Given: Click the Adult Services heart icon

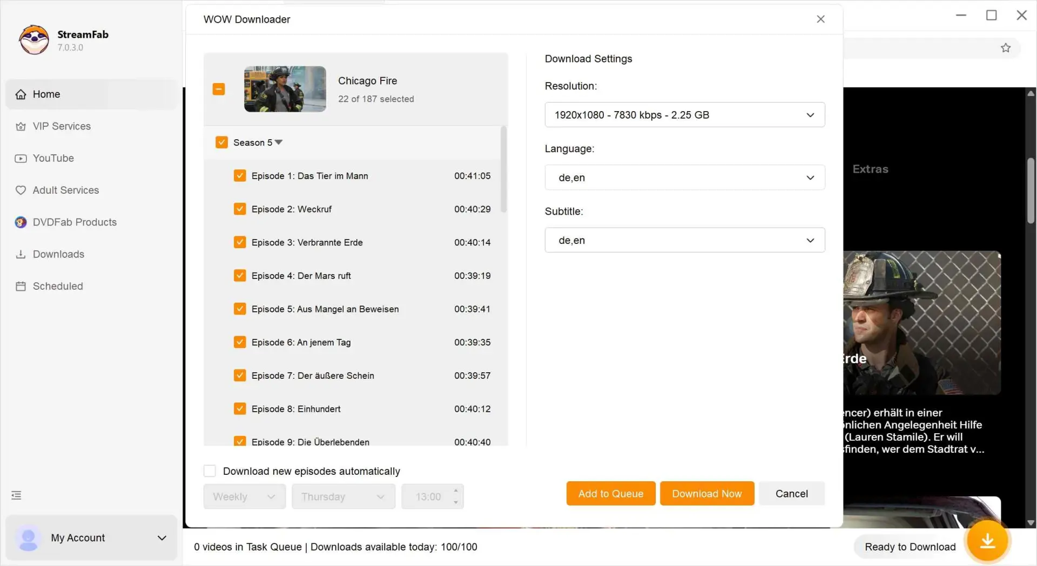Looking at the screenshot, I should [x=21, y=190].
